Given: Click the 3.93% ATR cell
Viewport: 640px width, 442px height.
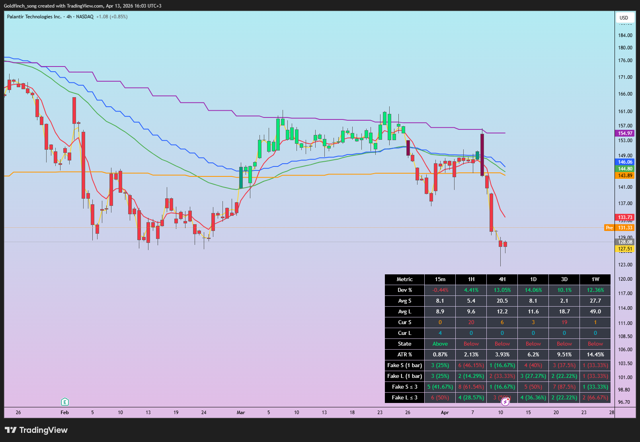Looking at the screenshot, I should pos(502,355).
